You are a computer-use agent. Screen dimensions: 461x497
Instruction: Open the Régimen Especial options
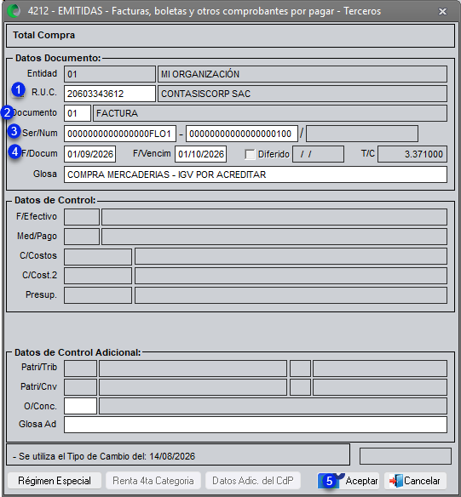(x=55, y=481)
